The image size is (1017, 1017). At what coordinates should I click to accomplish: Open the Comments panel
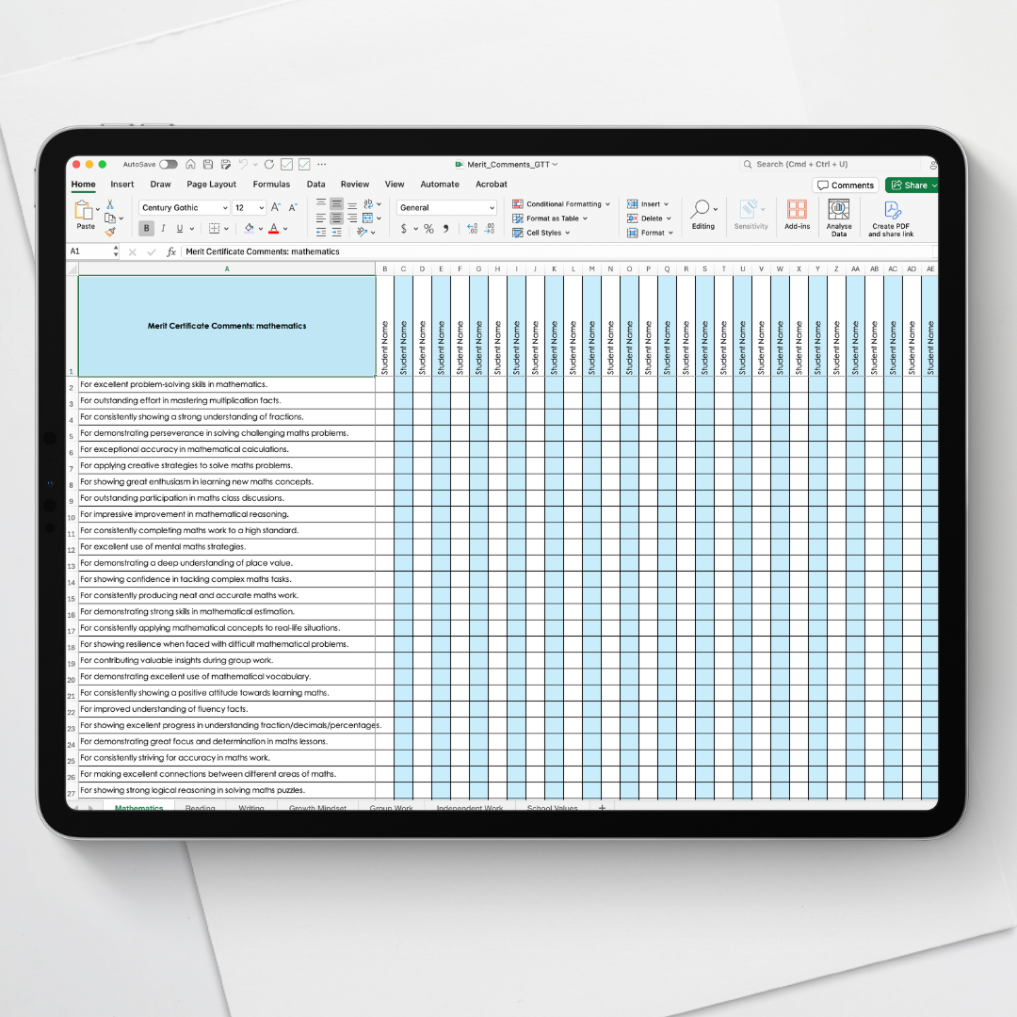click(x=845, y=185)
